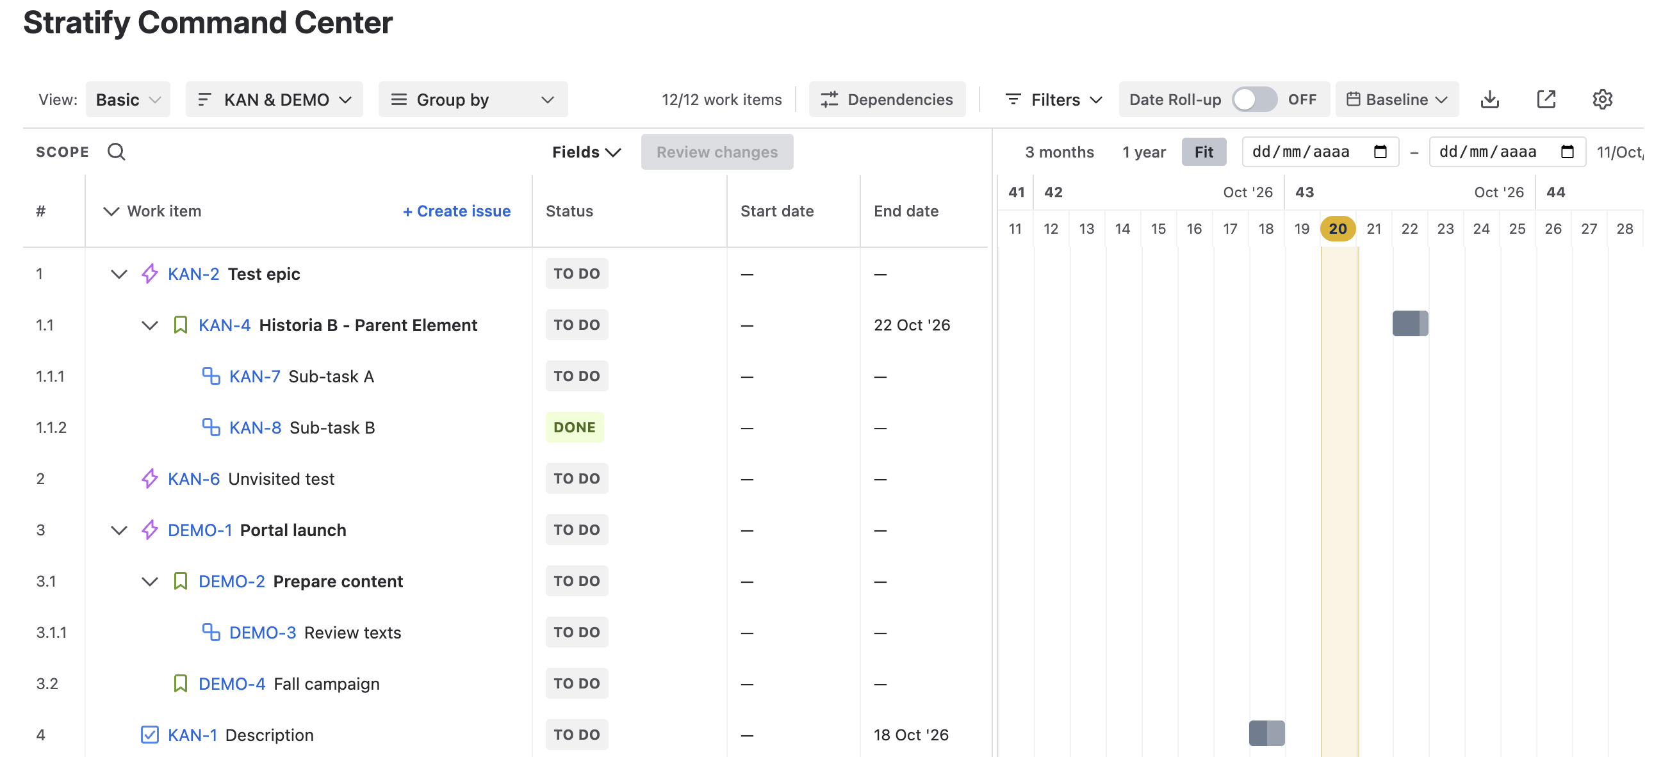Click the subtask icon for DEMO-3
Viewport: 1654px width, 757px height.
click(211, 633)
